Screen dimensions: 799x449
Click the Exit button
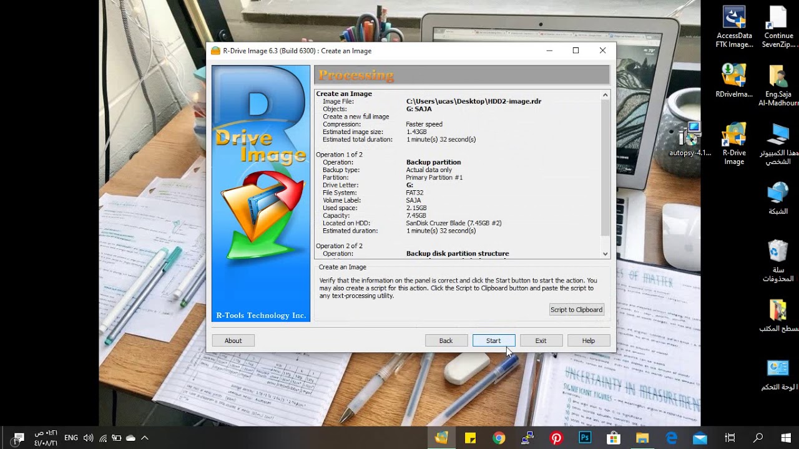[541, 340]
